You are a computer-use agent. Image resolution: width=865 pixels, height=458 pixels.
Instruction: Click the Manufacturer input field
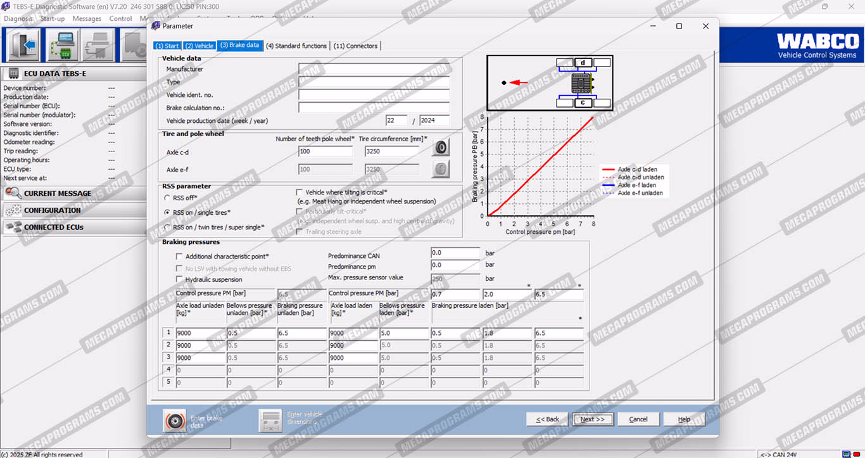pos(374,69)
